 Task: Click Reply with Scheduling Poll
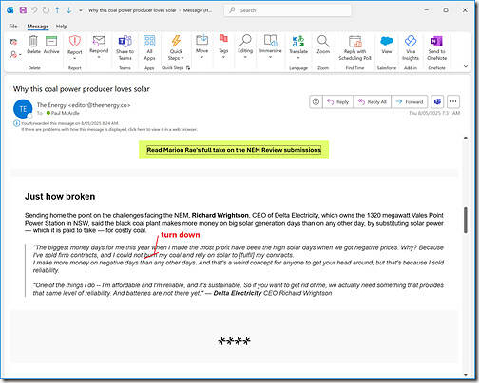[354, 47]
